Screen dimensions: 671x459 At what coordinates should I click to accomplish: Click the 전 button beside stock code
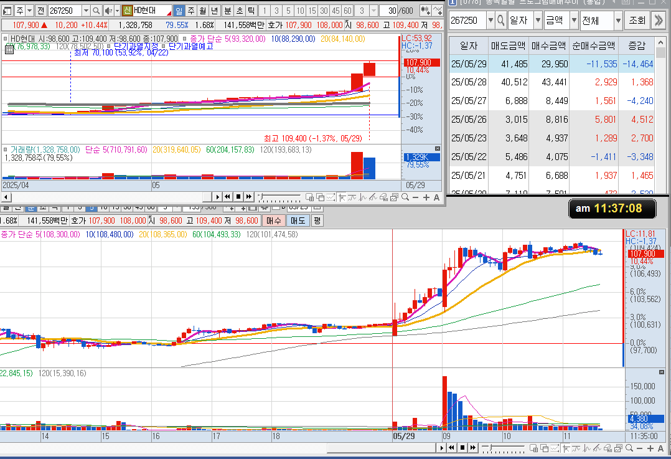40,10
